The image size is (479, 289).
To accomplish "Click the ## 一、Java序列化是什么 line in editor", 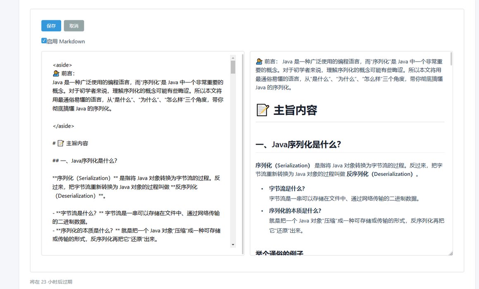I will pyautogui.click(x=88, y=161).
